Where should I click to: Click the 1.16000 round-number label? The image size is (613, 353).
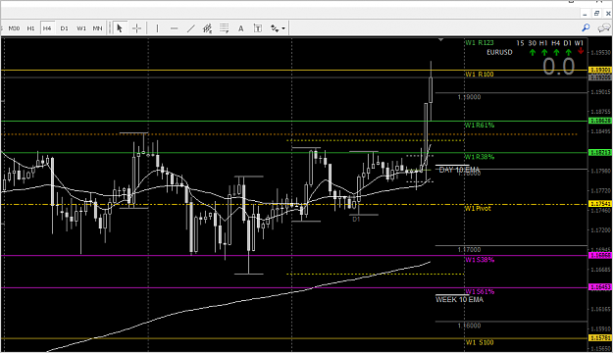point(469,326)
